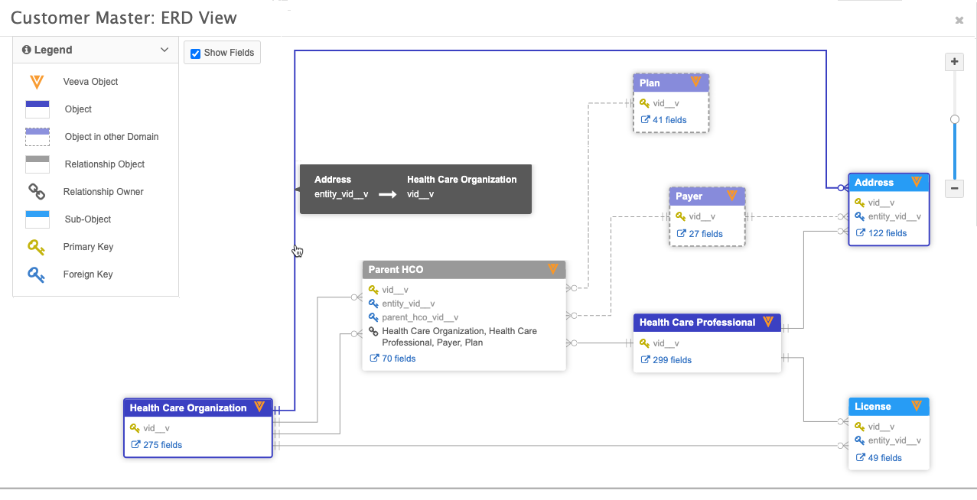Uncheck the Show Fields checkbox

pos(195,53)
